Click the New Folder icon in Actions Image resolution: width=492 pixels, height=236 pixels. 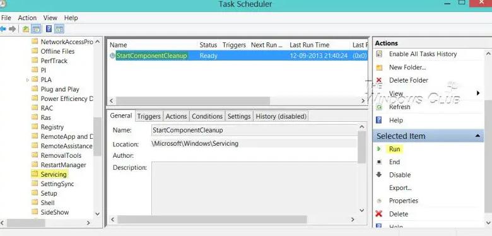[x=379, y=68]
